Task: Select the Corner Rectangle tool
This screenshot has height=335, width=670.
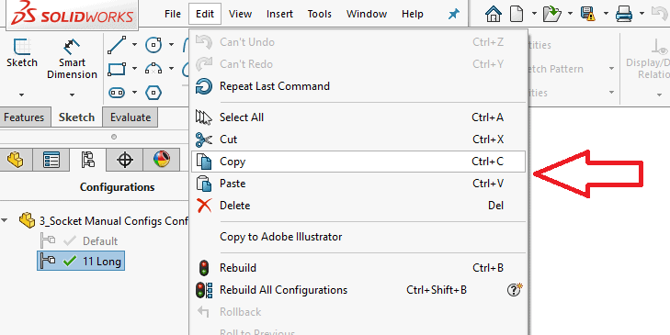Action: pyautogui.click(x=117, y=68)
